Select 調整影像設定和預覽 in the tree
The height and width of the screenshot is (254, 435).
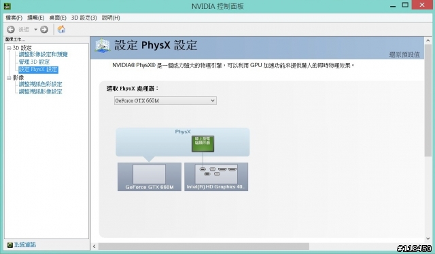tap(43, 54)
